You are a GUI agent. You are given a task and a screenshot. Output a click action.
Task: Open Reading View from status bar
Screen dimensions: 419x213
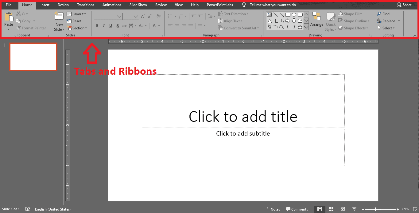point(343,209)
